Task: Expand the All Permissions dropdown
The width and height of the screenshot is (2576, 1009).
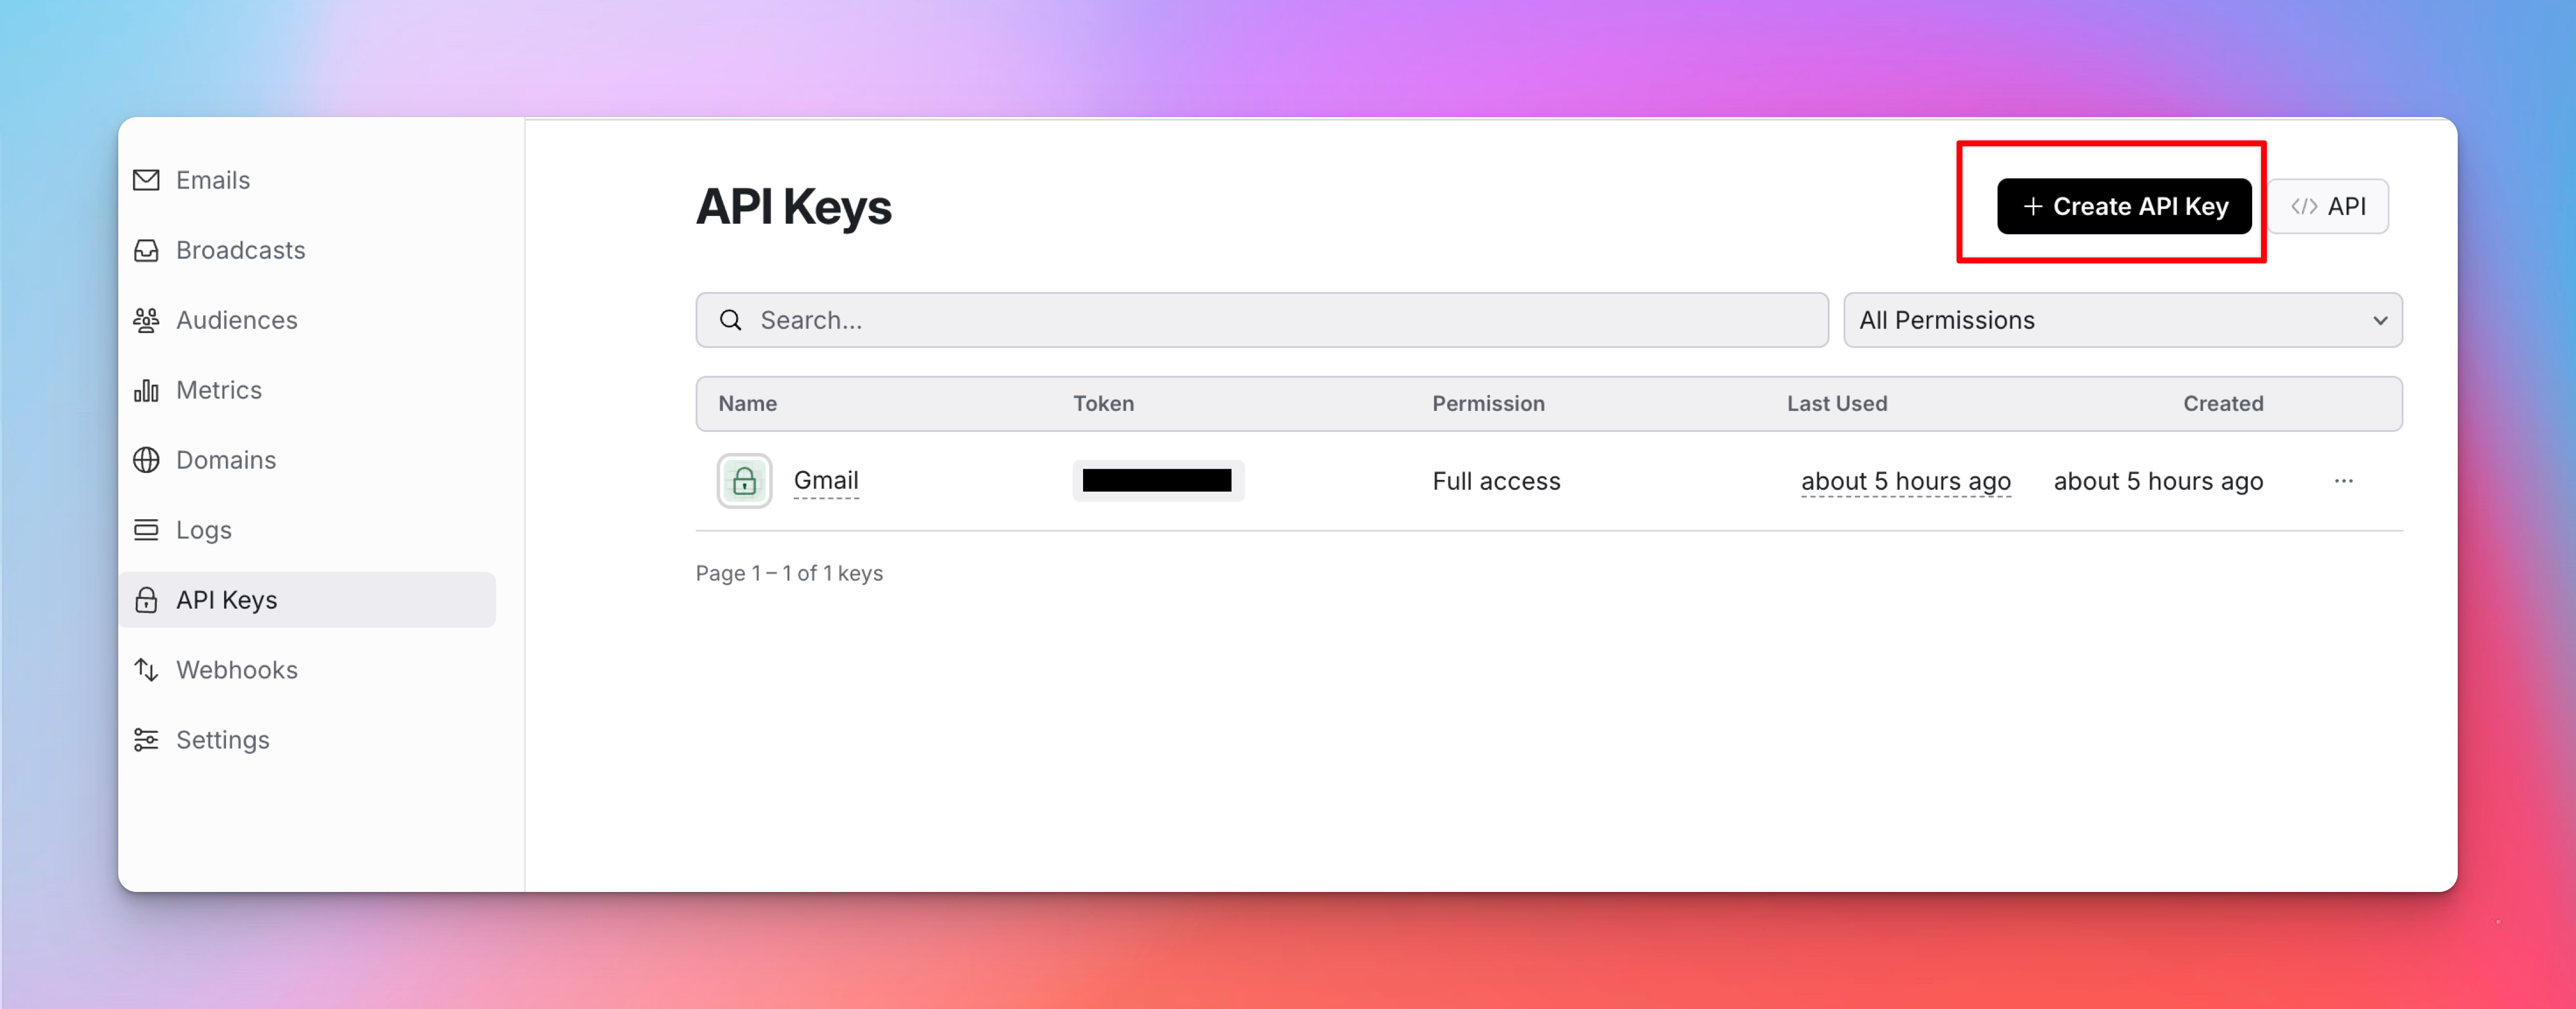Action: (x=2122, y=320)
